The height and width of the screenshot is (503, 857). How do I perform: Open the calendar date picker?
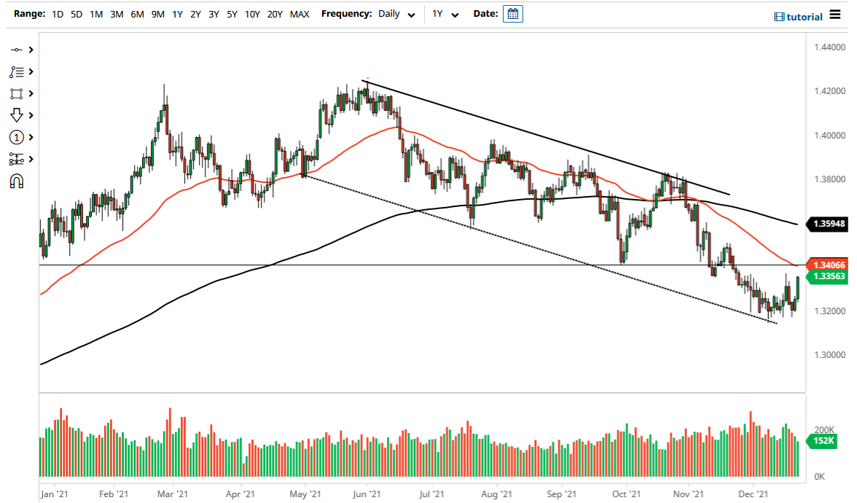tap(512, 13)
